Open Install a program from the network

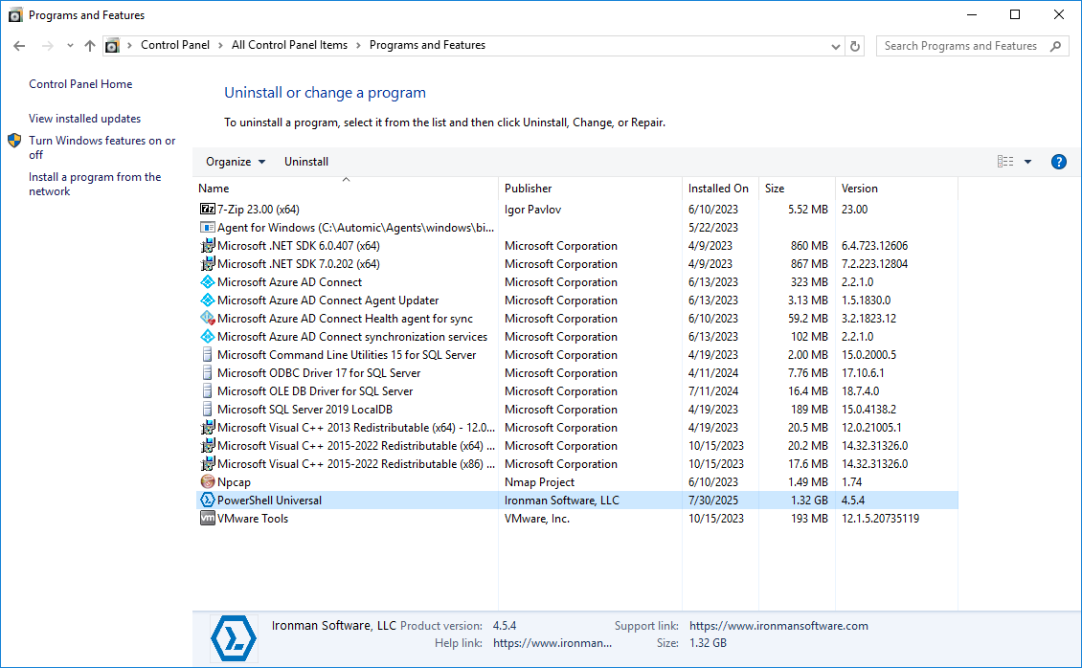click(95, 184)
